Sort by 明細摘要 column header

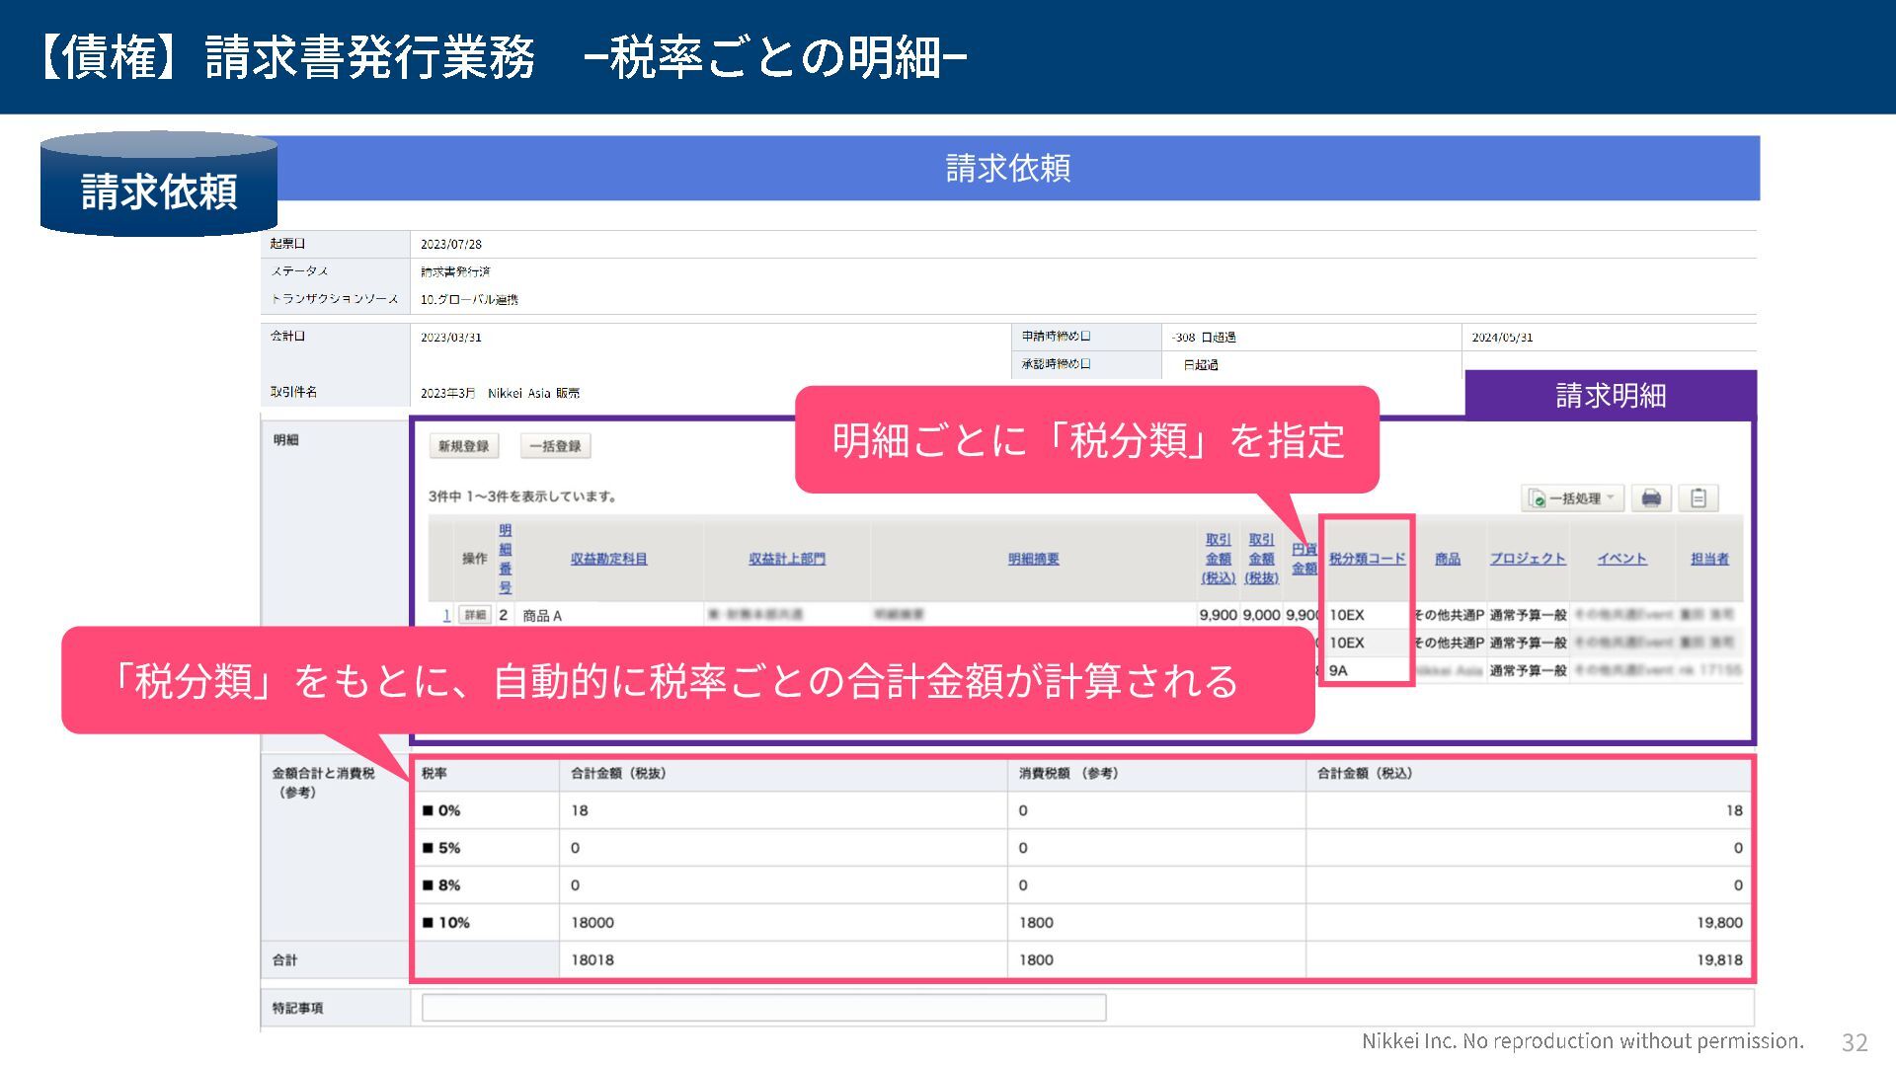(x=1033, y=559)
